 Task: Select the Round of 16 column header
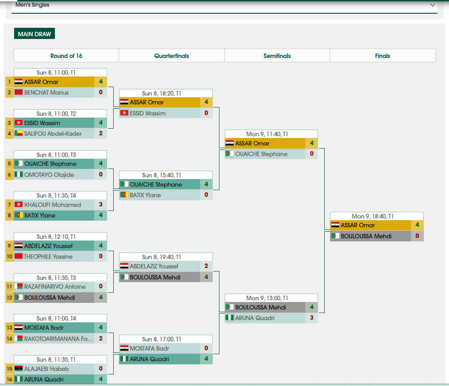tap(66, 56)
